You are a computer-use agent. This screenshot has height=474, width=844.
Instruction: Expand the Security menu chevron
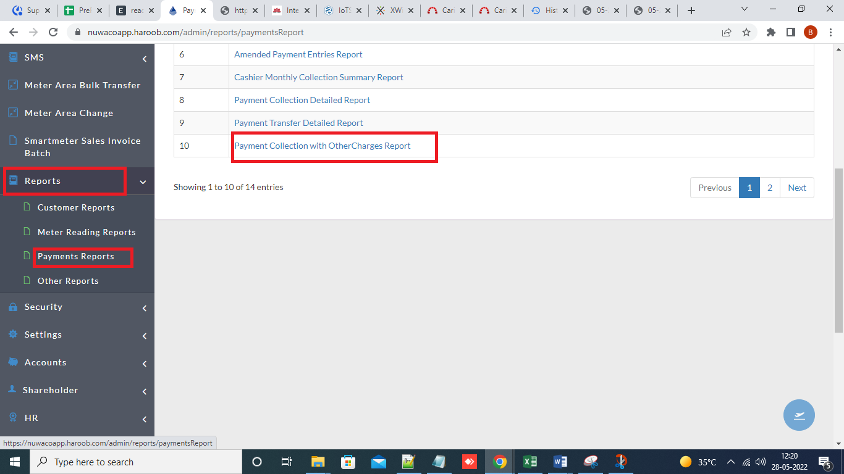point(145,308)
